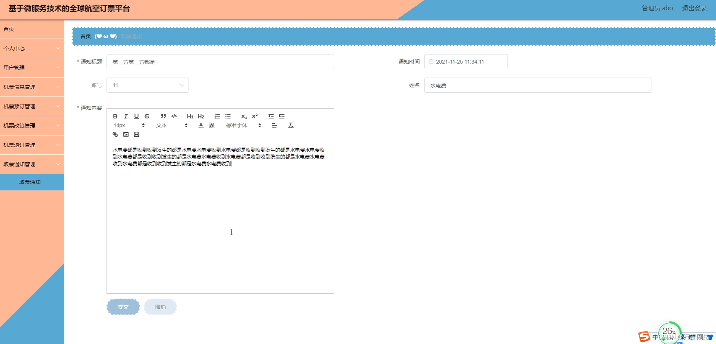The height and width of the screenshot is (344, 716).
Task: Open the 用户管理 menu in the sidebar
Action: (x=32, y=68)
